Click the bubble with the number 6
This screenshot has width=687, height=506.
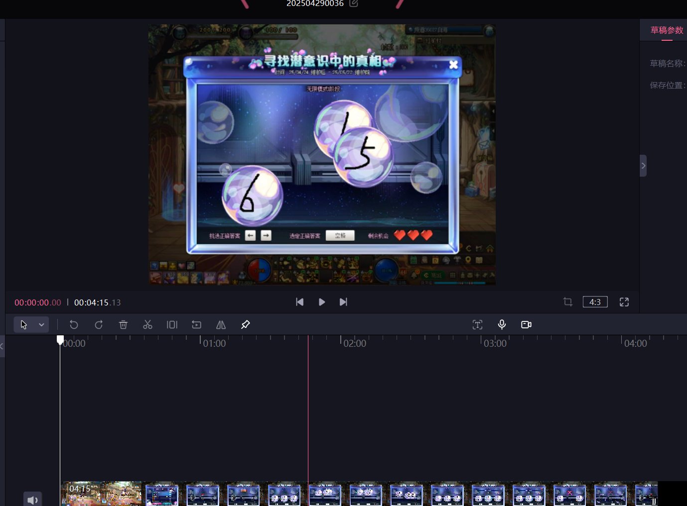click(x=252, y=196)
